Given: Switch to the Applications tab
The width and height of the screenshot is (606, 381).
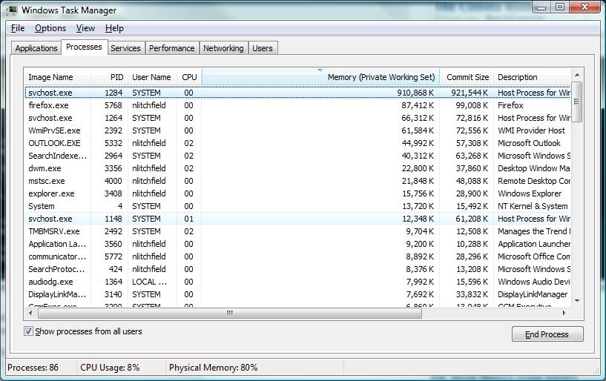Looking at the screenshot, I should (36, 48).
